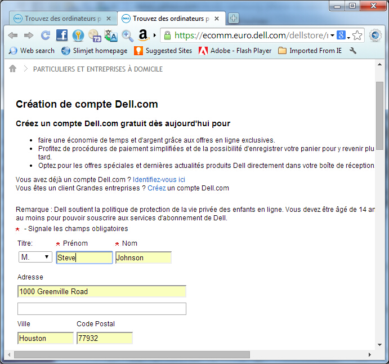Click the vertical scrollbar thumb
This screenshot has height=364, width=389.
379,116
